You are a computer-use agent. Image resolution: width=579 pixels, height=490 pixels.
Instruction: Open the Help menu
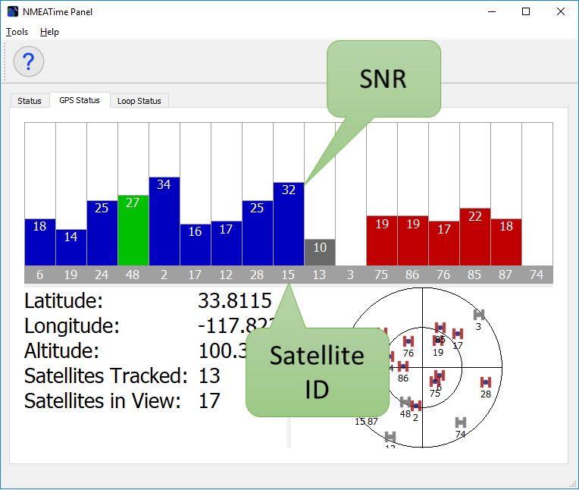pos(49,32)
